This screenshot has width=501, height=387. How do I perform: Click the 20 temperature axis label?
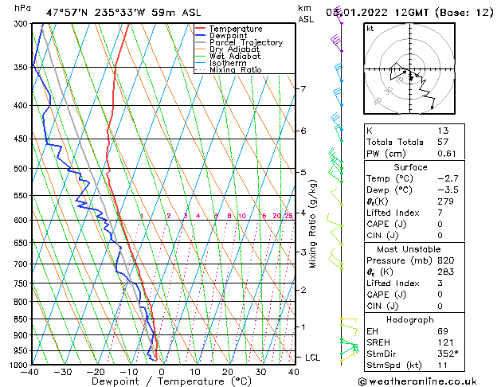click(228, 372)
